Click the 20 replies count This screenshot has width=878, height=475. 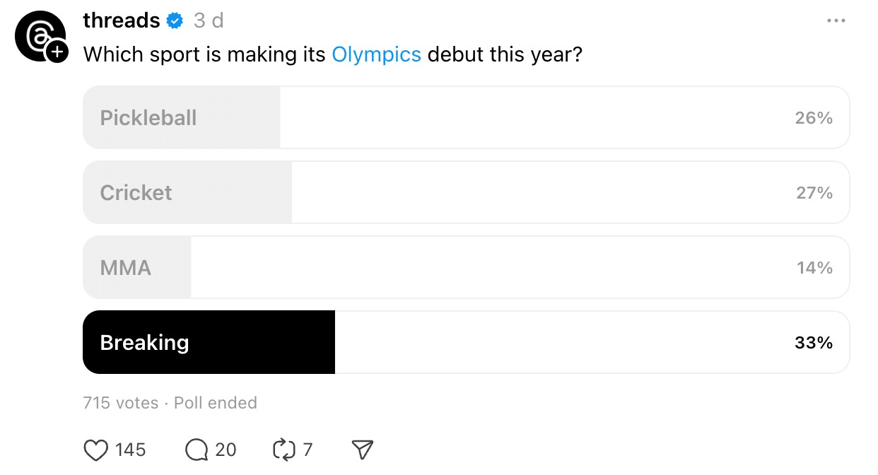[x=226, y=450]
